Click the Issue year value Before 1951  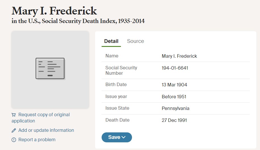pos(174,97)
